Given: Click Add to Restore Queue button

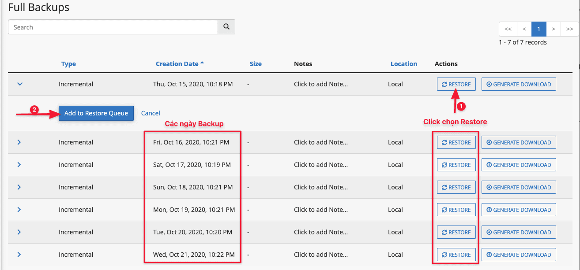Looking at the screenshot, I should [x=96, y=113].
